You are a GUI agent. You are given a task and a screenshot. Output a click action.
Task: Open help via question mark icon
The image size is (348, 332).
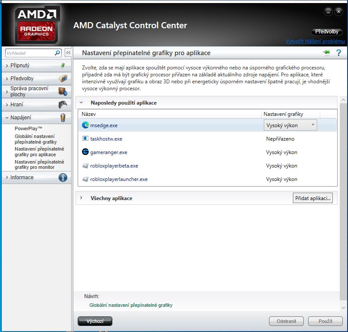pyautogui.click(x=338, y=53)
